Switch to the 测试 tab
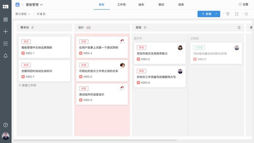 (x=161, y=4)
